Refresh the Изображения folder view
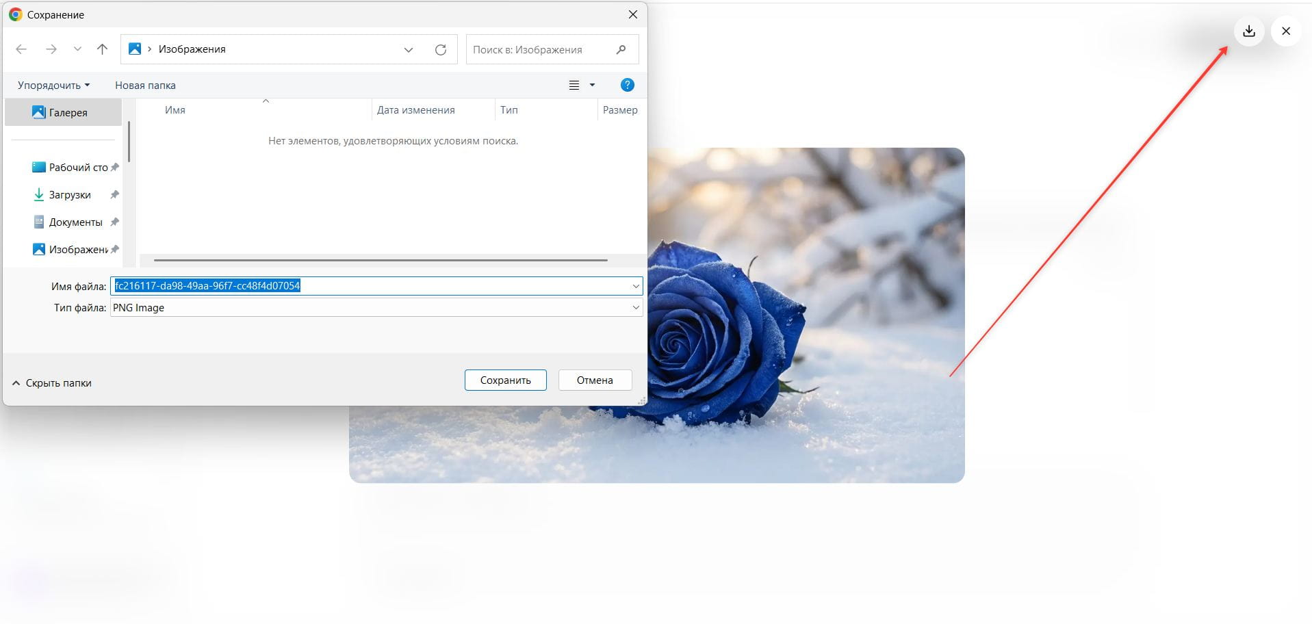Screen dimensions: 1312x624 coord(441,50)
